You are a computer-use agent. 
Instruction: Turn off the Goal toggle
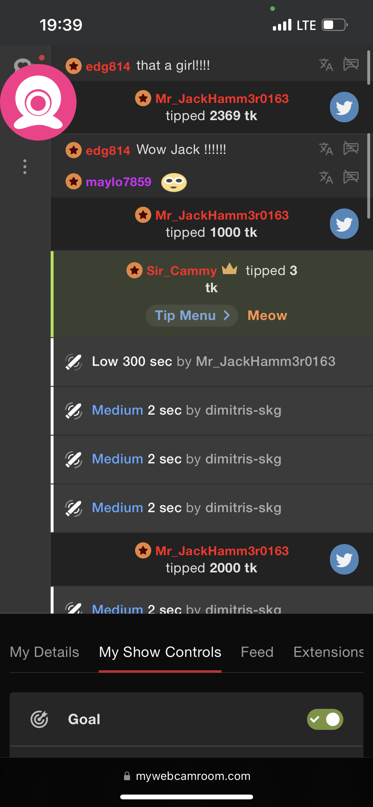[x=325, y=719]
